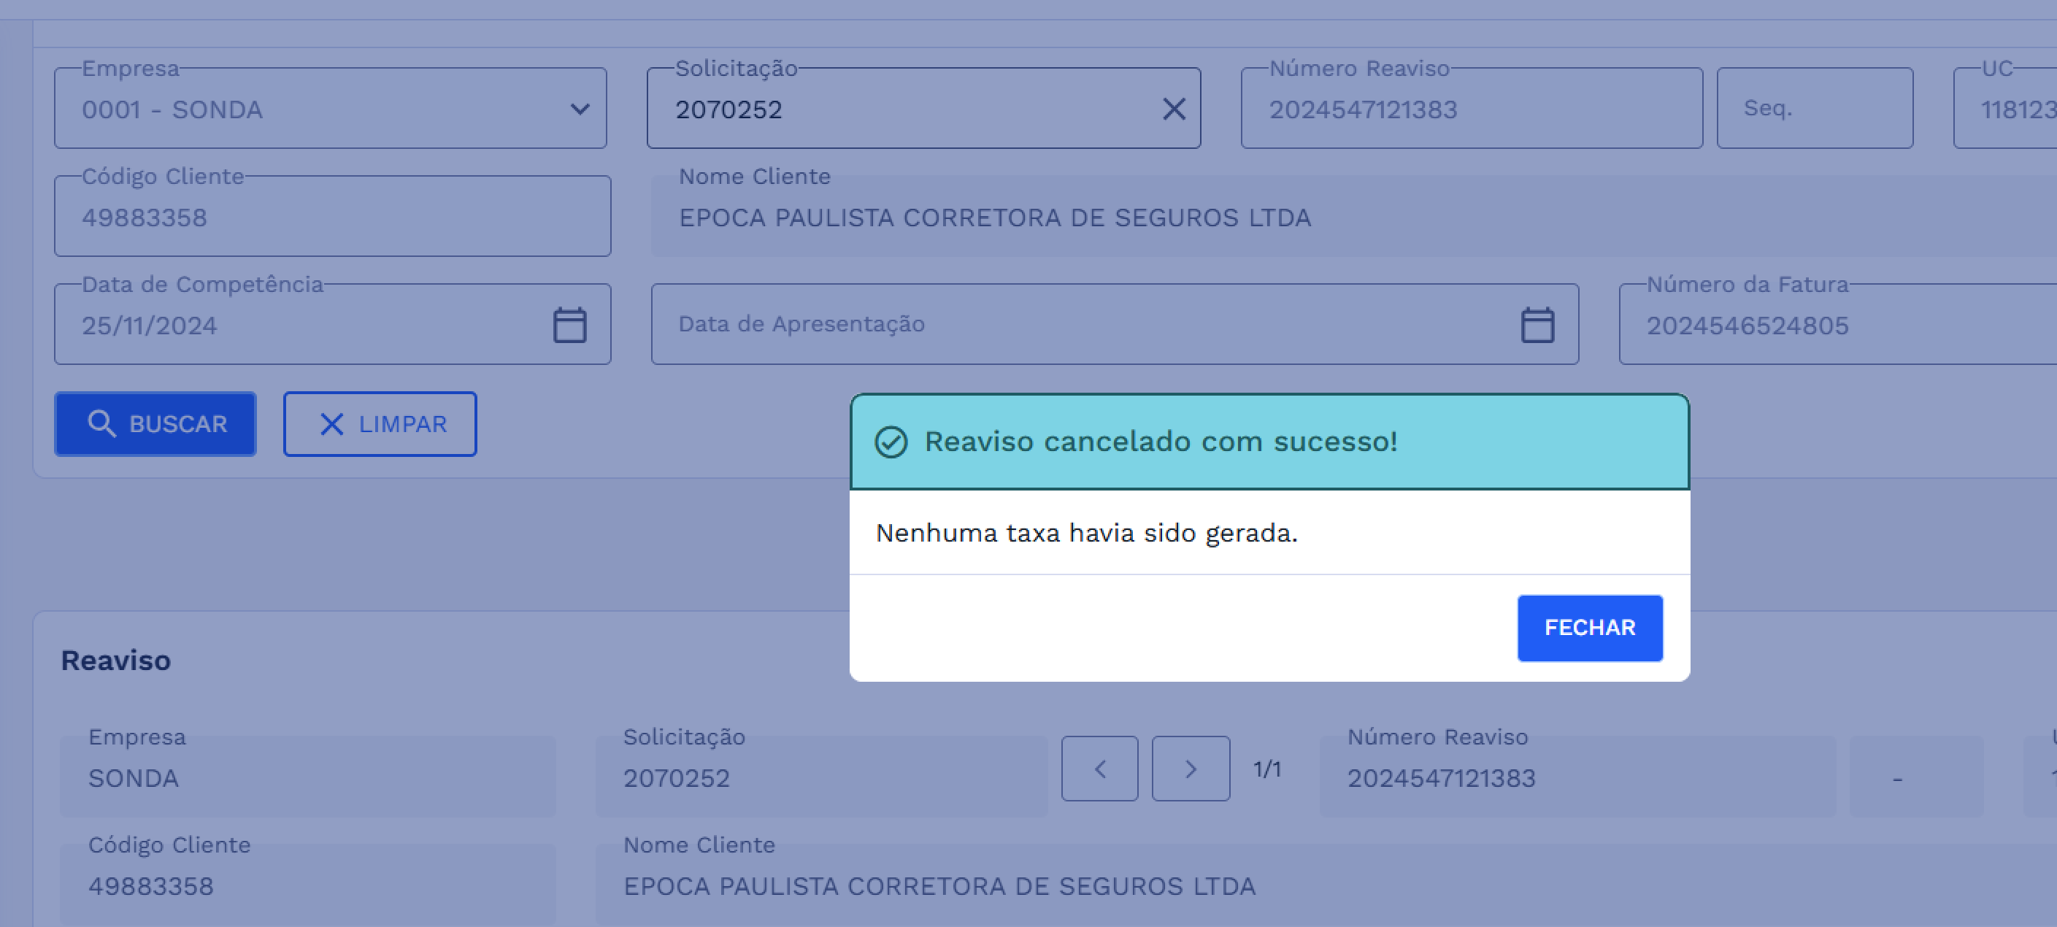
Task: Click the 1/1 page indicator
Action: coord(1266,768)
